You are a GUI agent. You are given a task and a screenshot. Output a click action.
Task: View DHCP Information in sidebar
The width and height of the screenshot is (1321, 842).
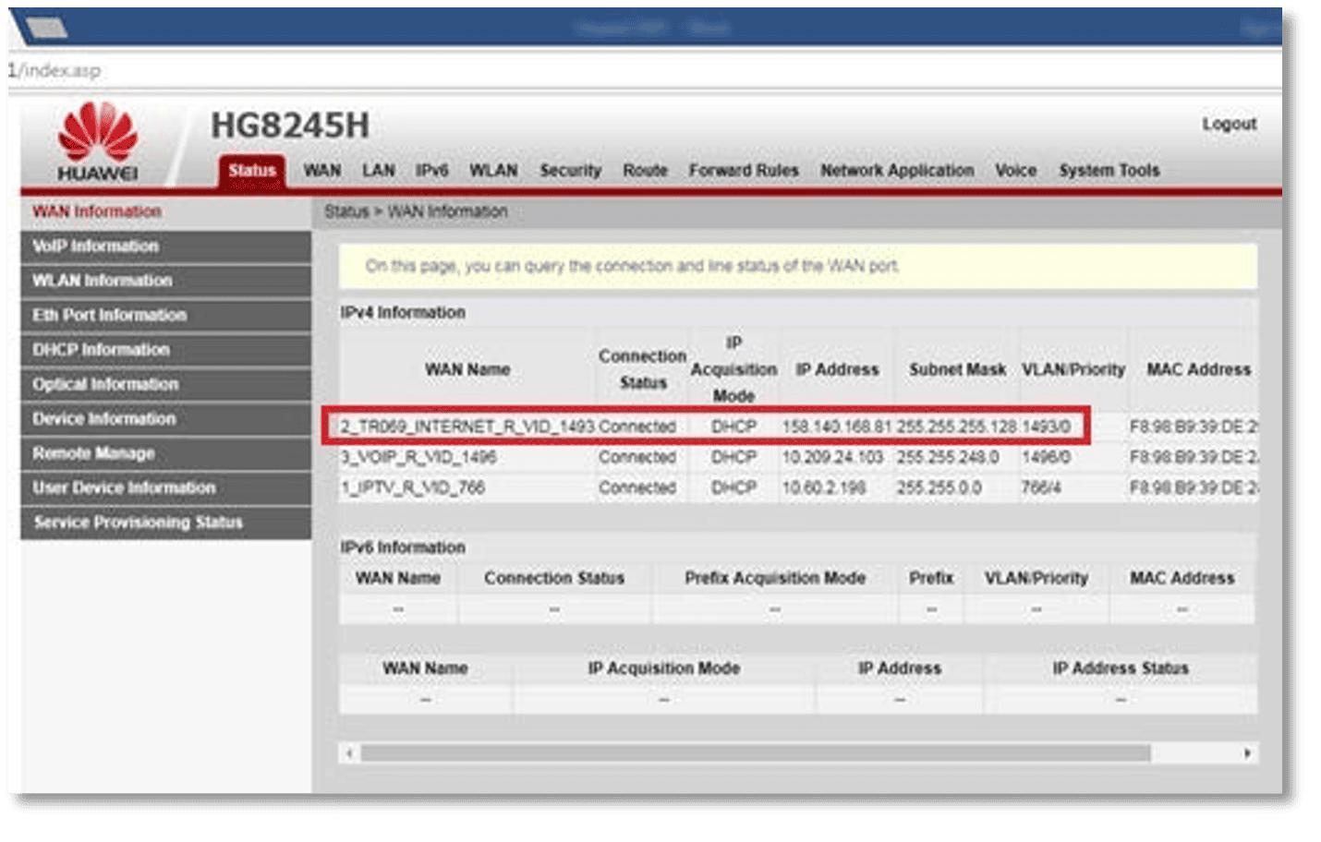[x=102, y=350]
